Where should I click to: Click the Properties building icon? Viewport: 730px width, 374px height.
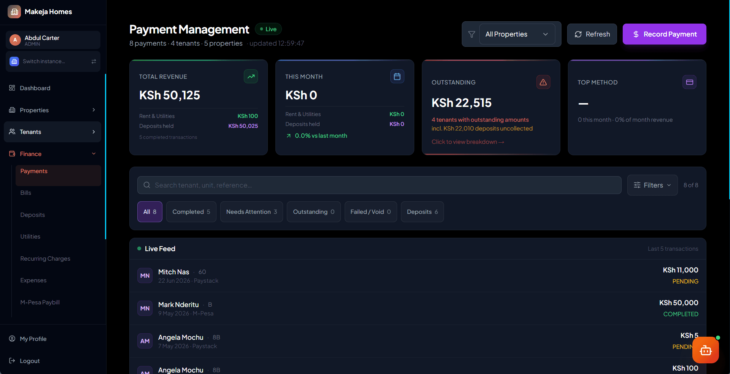coord(12,110)
